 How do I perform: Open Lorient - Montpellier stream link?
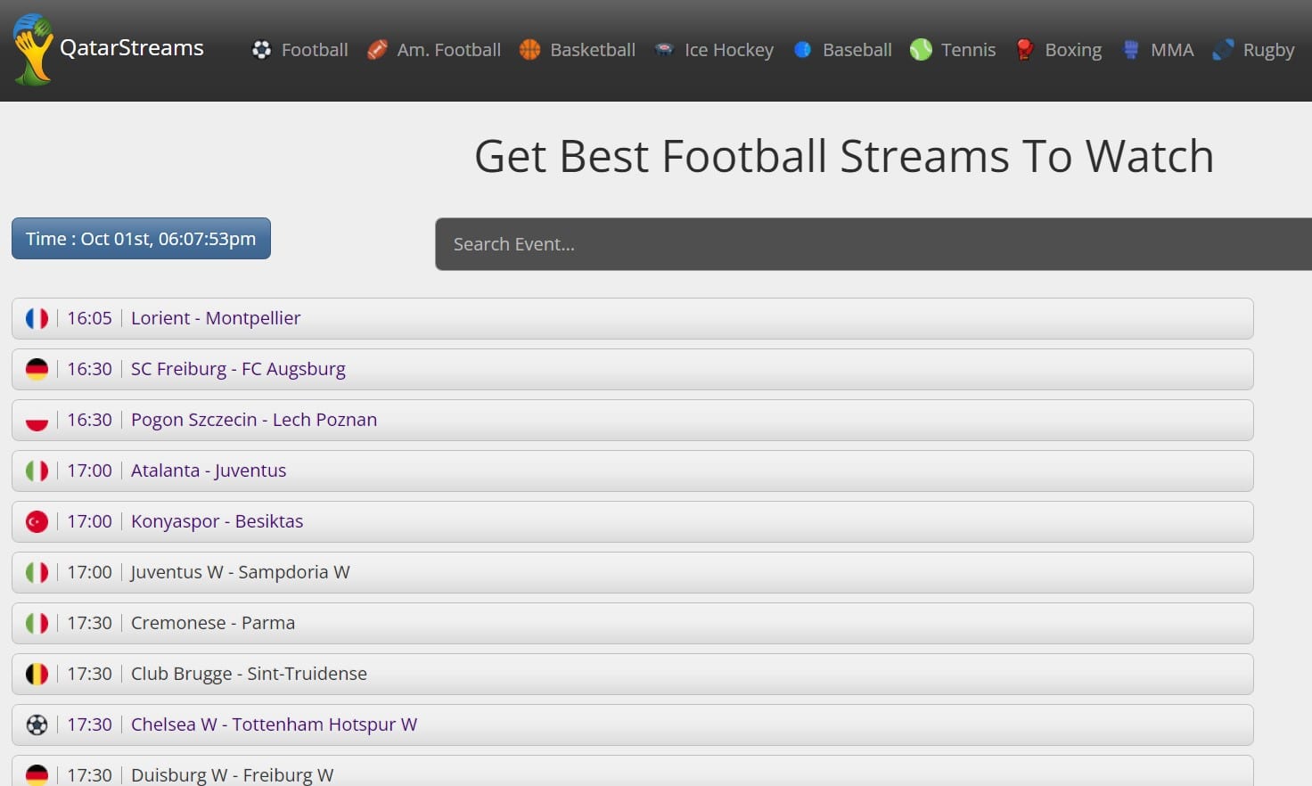pos(216,318)
